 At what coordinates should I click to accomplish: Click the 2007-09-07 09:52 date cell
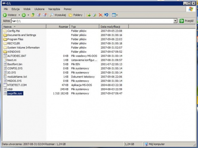[111, 52]
